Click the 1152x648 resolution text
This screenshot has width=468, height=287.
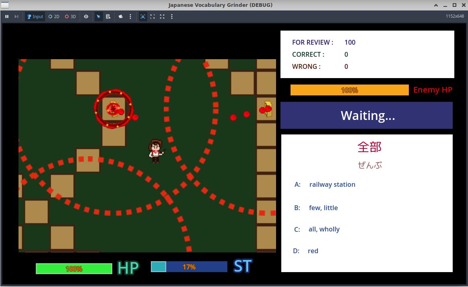click(455, 17)
